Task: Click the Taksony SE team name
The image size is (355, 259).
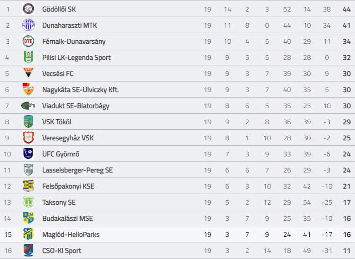Action: click(x=59, y=202)
